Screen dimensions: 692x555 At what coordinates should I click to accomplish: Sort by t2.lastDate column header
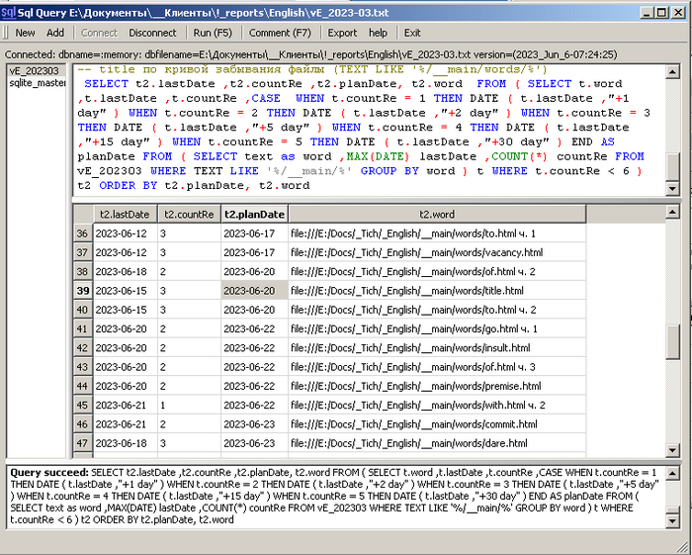(125, 214)
